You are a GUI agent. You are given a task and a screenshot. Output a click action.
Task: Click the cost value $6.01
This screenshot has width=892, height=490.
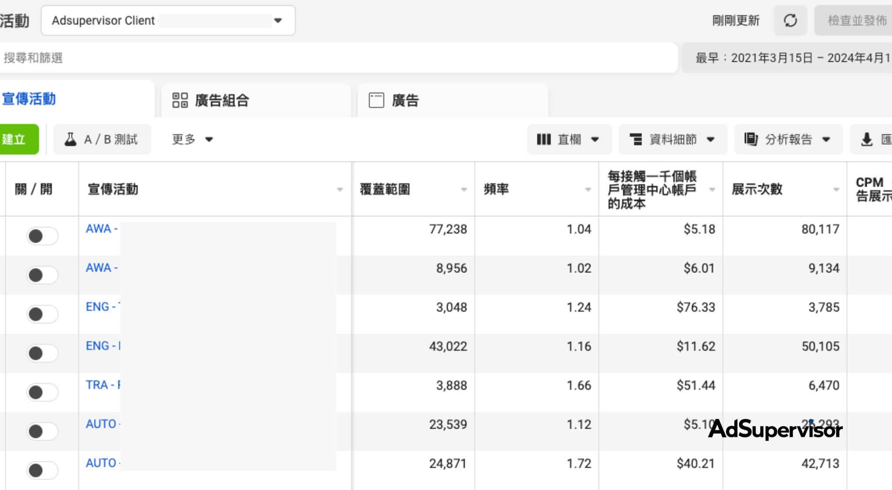699,268
